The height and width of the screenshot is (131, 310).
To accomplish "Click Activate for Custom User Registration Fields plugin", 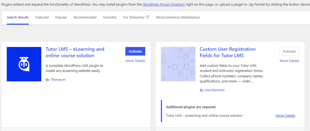I will (289, 51).
